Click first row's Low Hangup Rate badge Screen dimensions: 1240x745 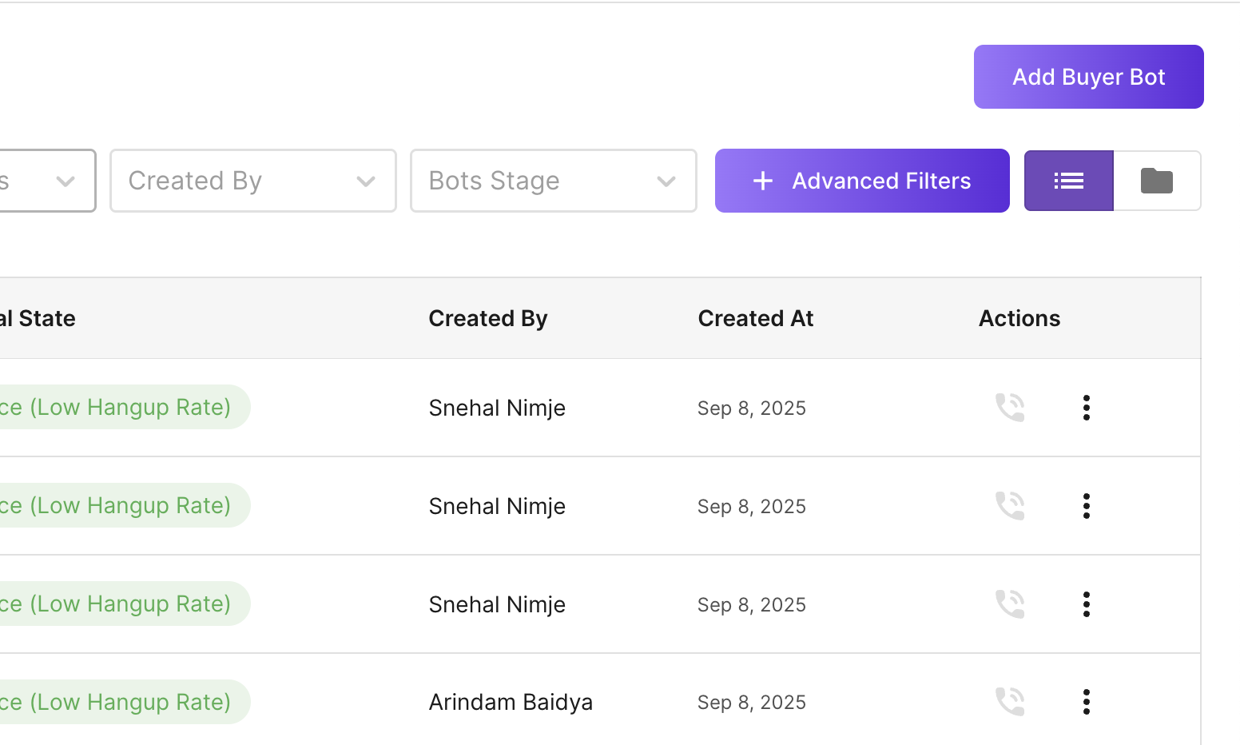(120, 408)
